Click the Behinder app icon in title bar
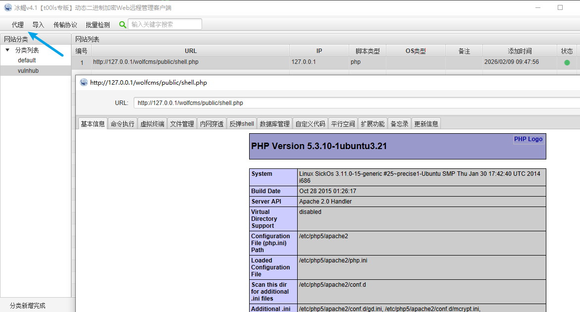This screenshot has width=580, height=312. click(8, 8)
